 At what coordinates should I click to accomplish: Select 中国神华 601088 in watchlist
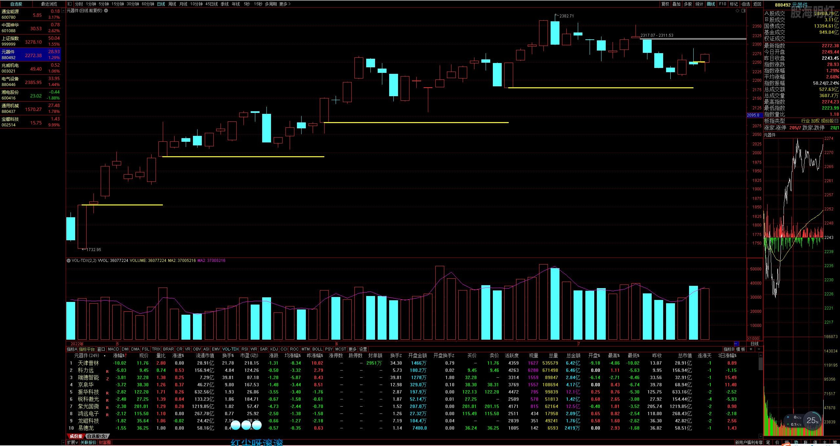coord(31,28)
